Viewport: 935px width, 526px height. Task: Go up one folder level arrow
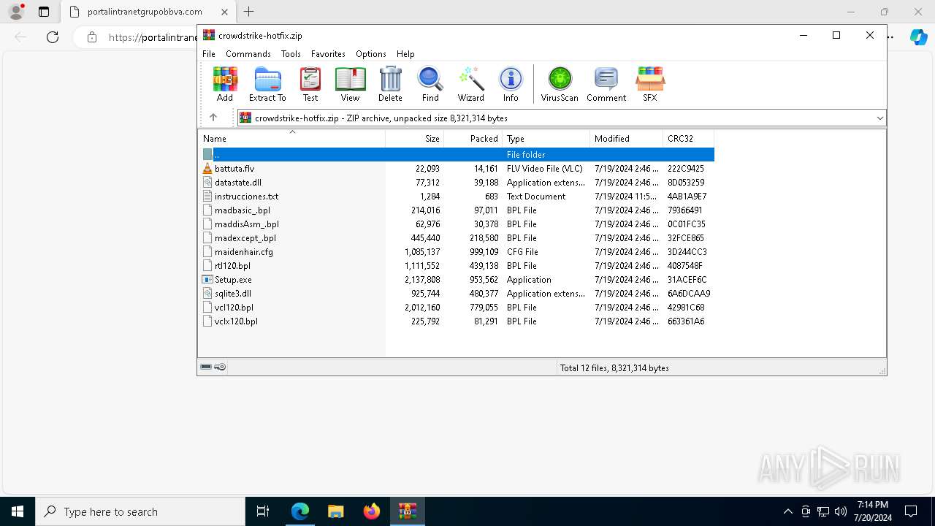point(213,118)
